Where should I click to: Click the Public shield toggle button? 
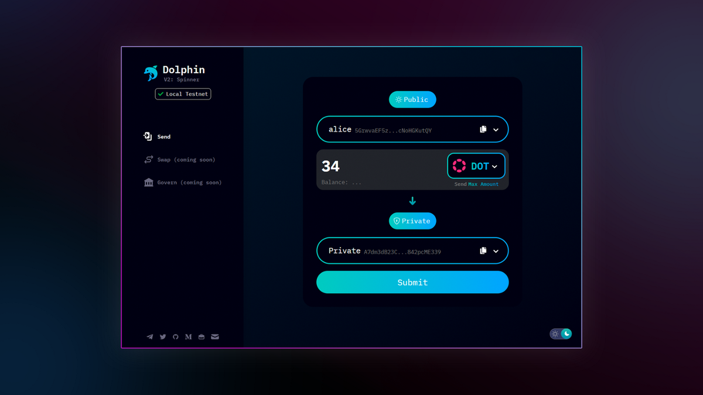pyautogui.click(x=412, y=99)
